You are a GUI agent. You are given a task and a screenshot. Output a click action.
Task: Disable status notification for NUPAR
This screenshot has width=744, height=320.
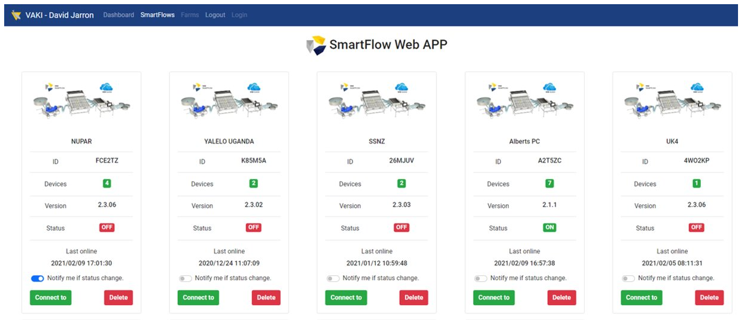click(37, 278)
